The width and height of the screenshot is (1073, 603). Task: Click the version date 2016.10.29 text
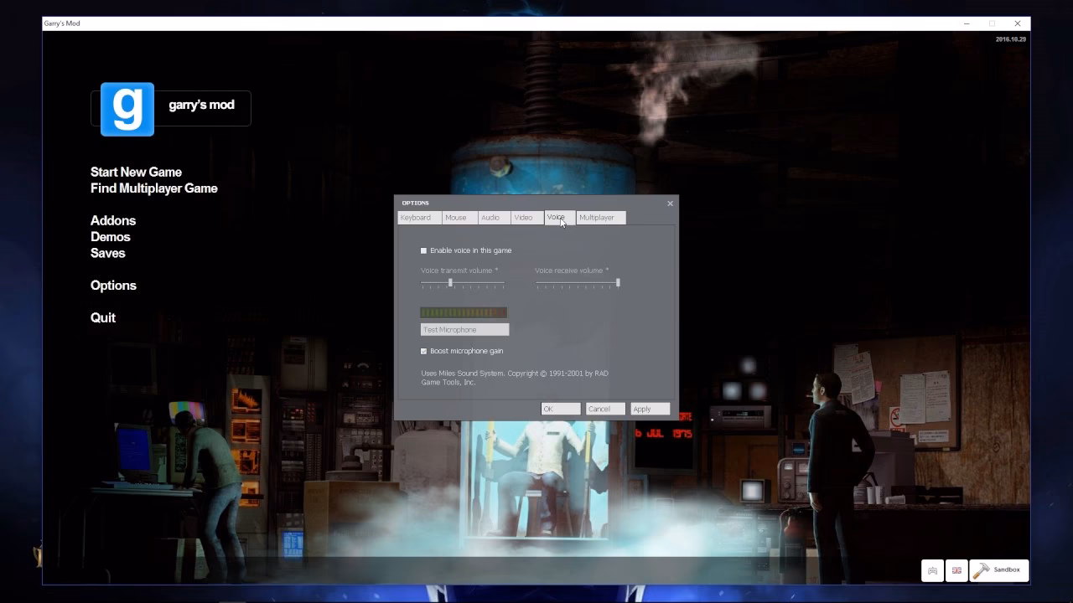[x=1011, y=39]
